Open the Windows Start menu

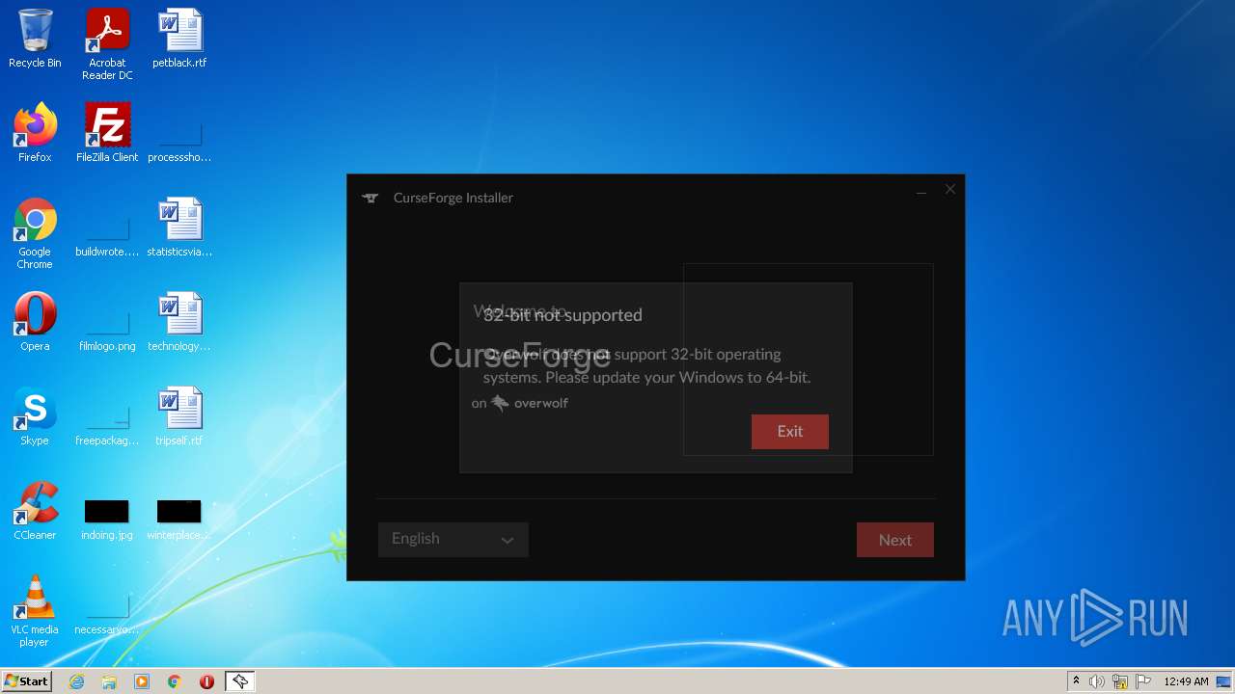tap(27, 681)
